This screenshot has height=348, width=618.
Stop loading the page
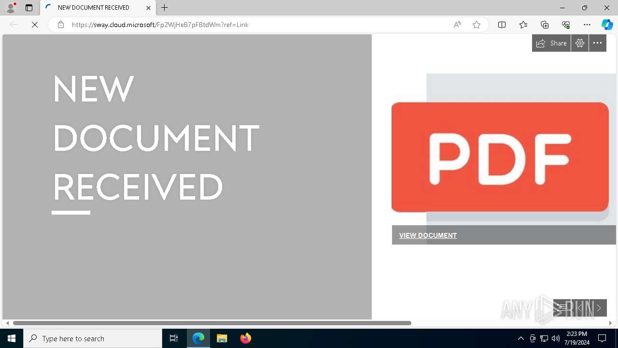coord(35,25)
